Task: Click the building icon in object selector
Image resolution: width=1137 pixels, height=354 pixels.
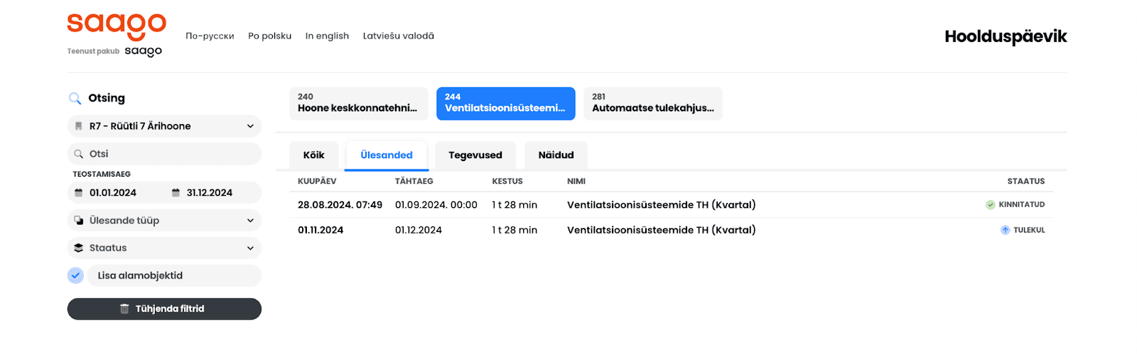Action: [x=79, y=126]
